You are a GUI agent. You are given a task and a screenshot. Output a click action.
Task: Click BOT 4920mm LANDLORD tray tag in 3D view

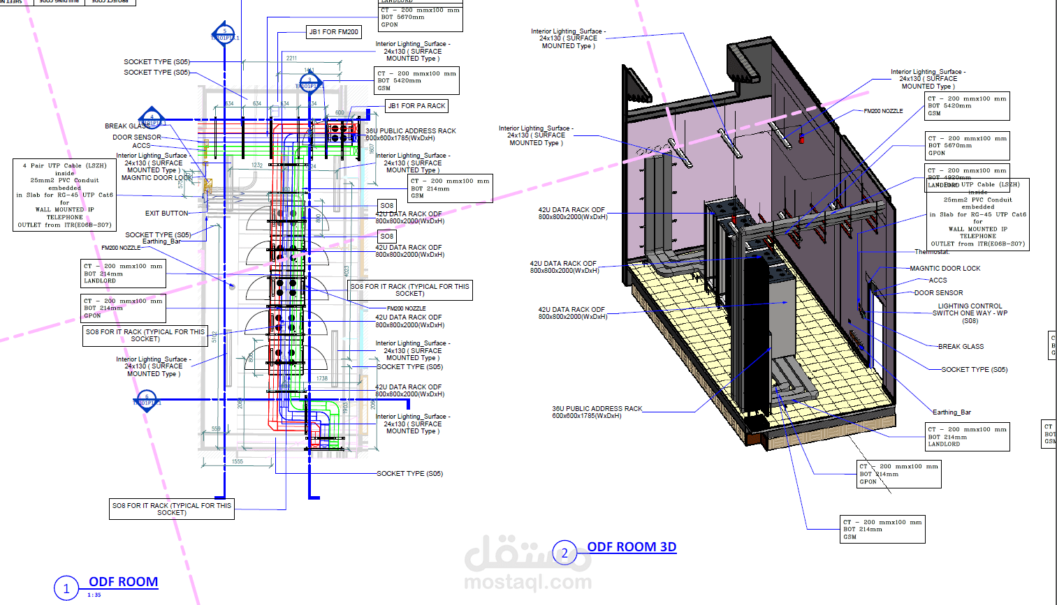[x=968, y=177]
